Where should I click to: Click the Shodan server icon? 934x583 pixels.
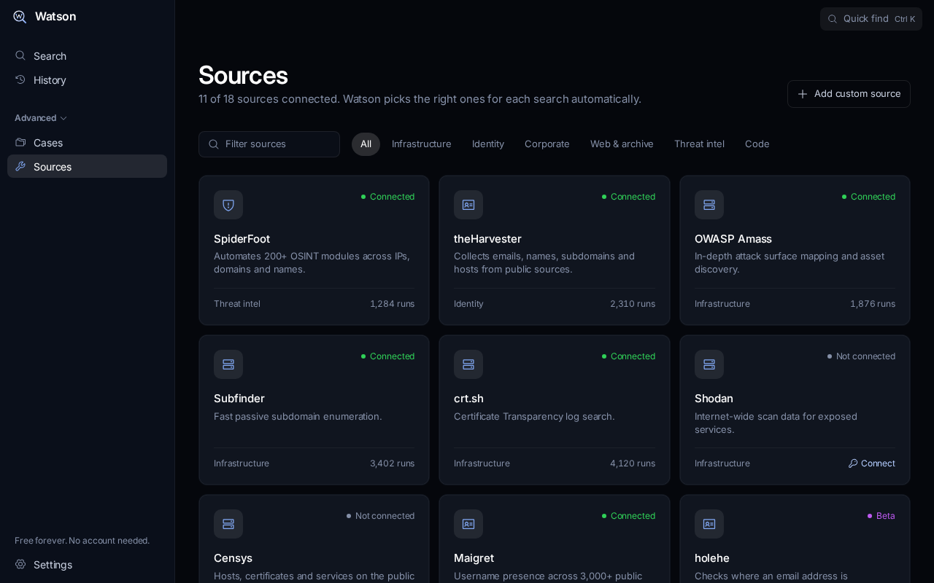(709, 364)
